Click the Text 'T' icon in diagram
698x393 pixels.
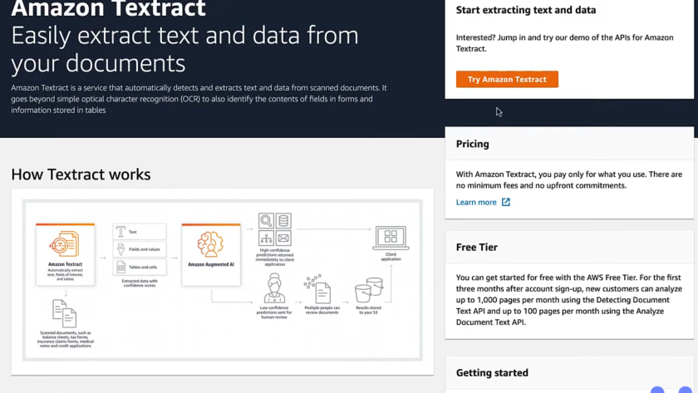121,232
